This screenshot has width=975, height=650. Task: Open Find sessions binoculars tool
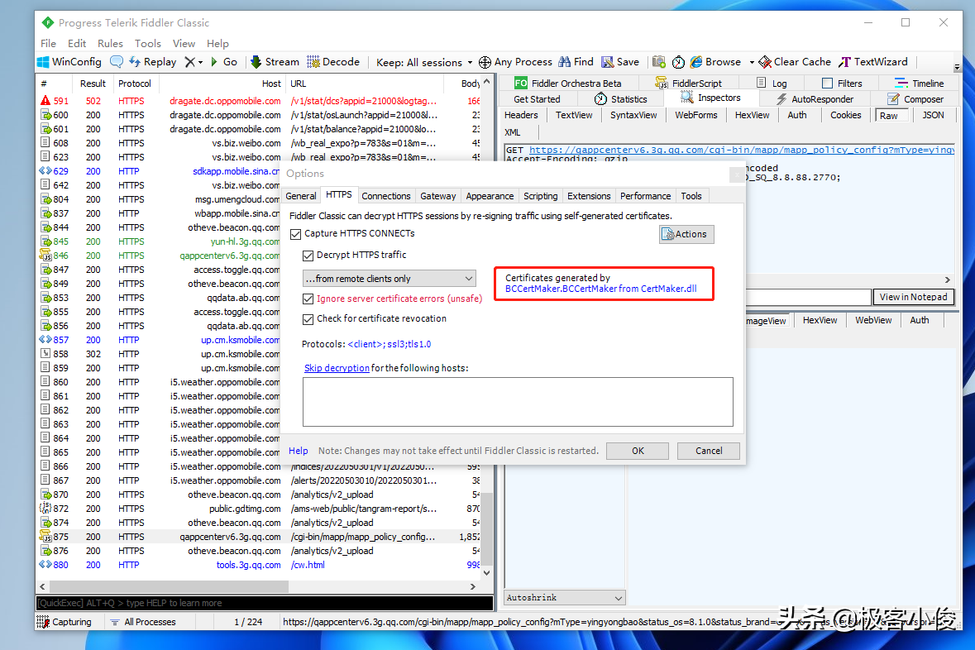tap(576, 62)
